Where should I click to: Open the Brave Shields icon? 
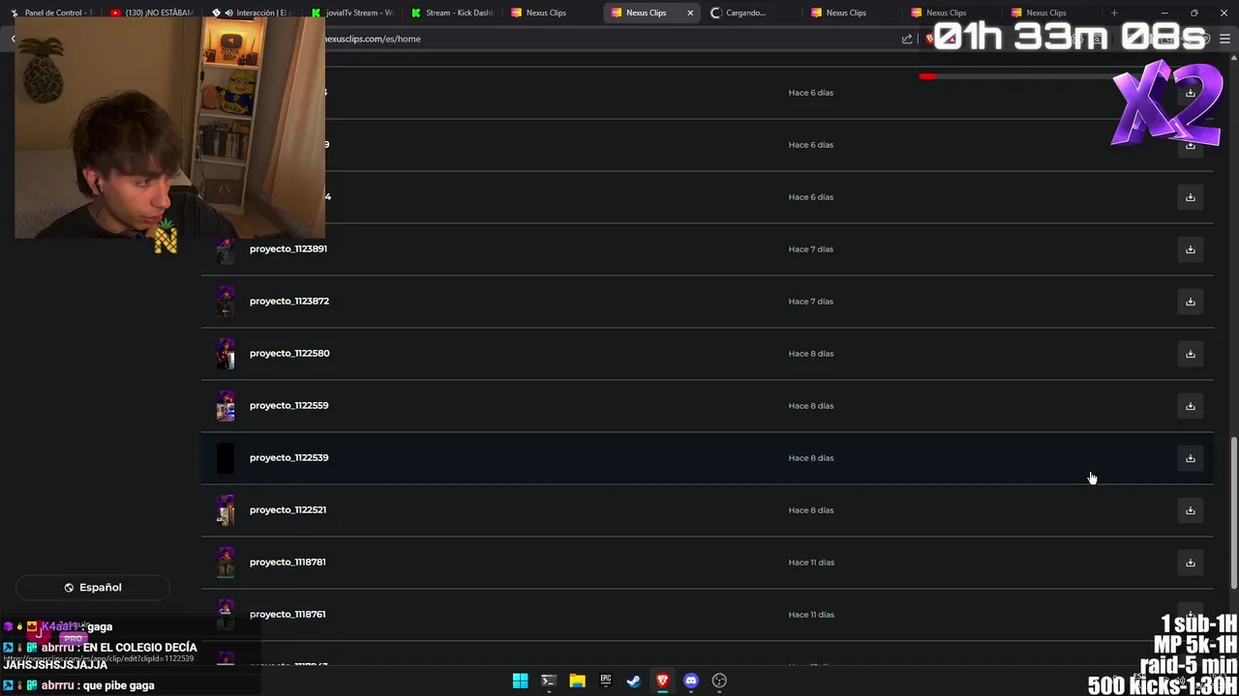click(x=929, y=39)
